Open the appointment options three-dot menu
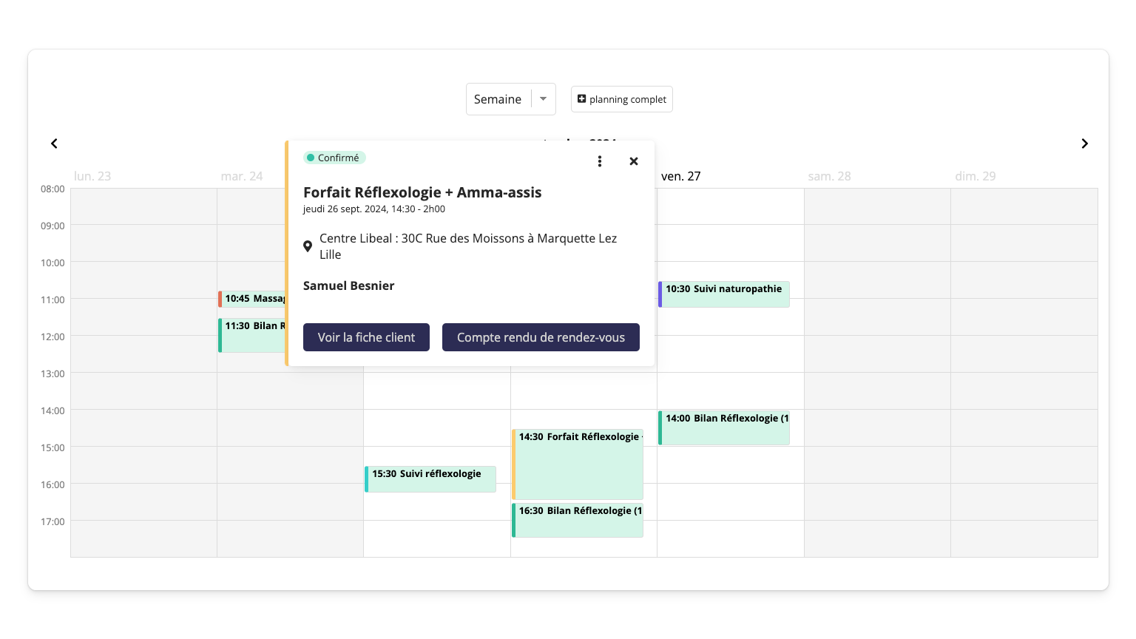 [x=600, y=161]
